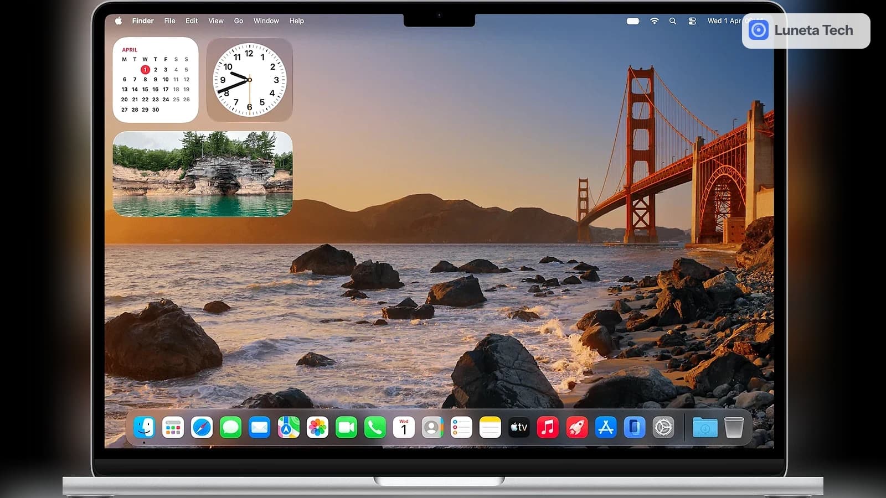Open the Downloads folder in Dock

[x=705, y=428]
